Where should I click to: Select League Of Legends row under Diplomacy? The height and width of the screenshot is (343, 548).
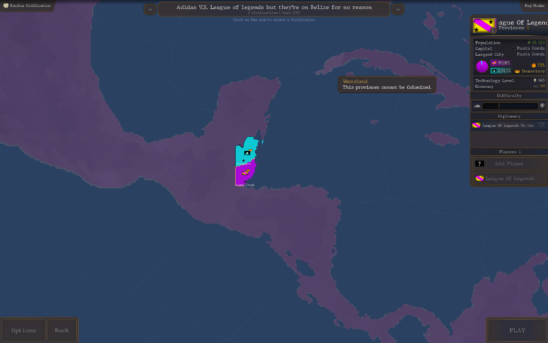(509, 125)
